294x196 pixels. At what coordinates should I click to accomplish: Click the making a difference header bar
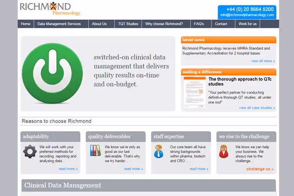(228, 72)
